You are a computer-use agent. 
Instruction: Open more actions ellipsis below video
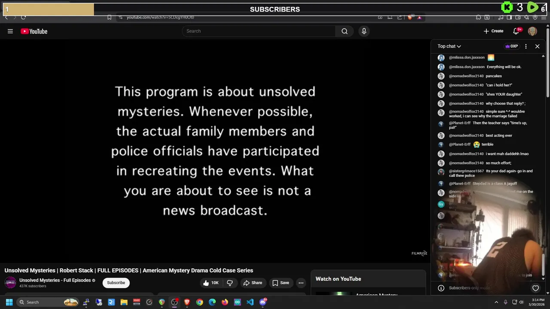point(301,283)
